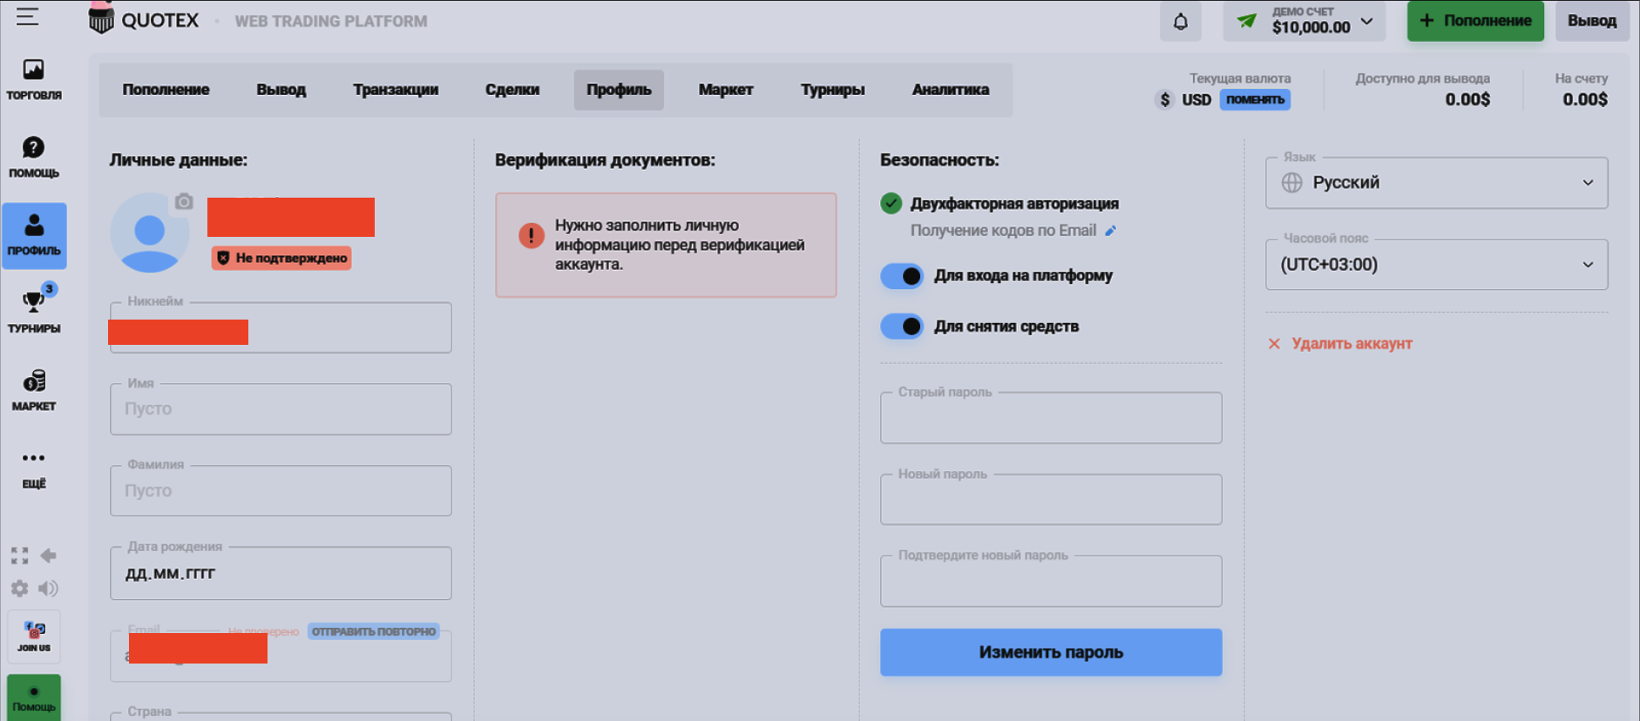Click the verification warning exclamation icon
Image resolution: width=1640 pixels, height=721 pixels.
point(531,236)
